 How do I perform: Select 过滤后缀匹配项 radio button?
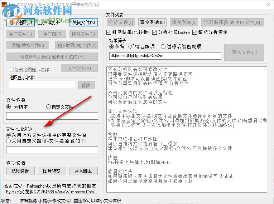click(163, 46)
